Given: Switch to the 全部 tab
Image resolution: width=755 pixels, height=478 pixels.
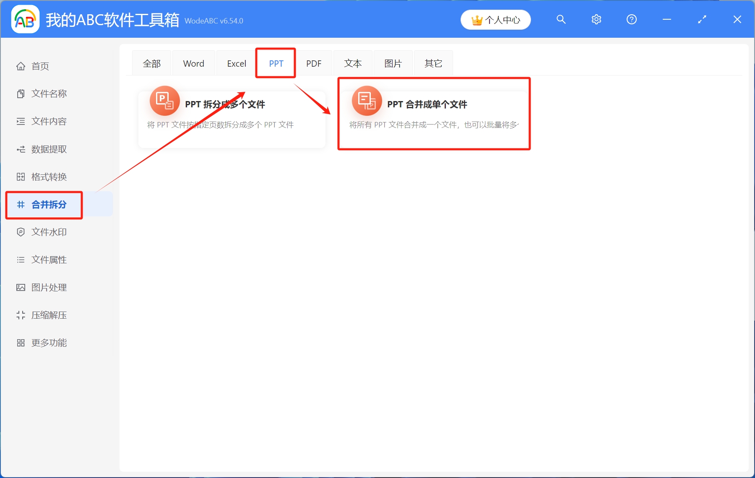Looking at the screenshot, I should tap(151, 63).
